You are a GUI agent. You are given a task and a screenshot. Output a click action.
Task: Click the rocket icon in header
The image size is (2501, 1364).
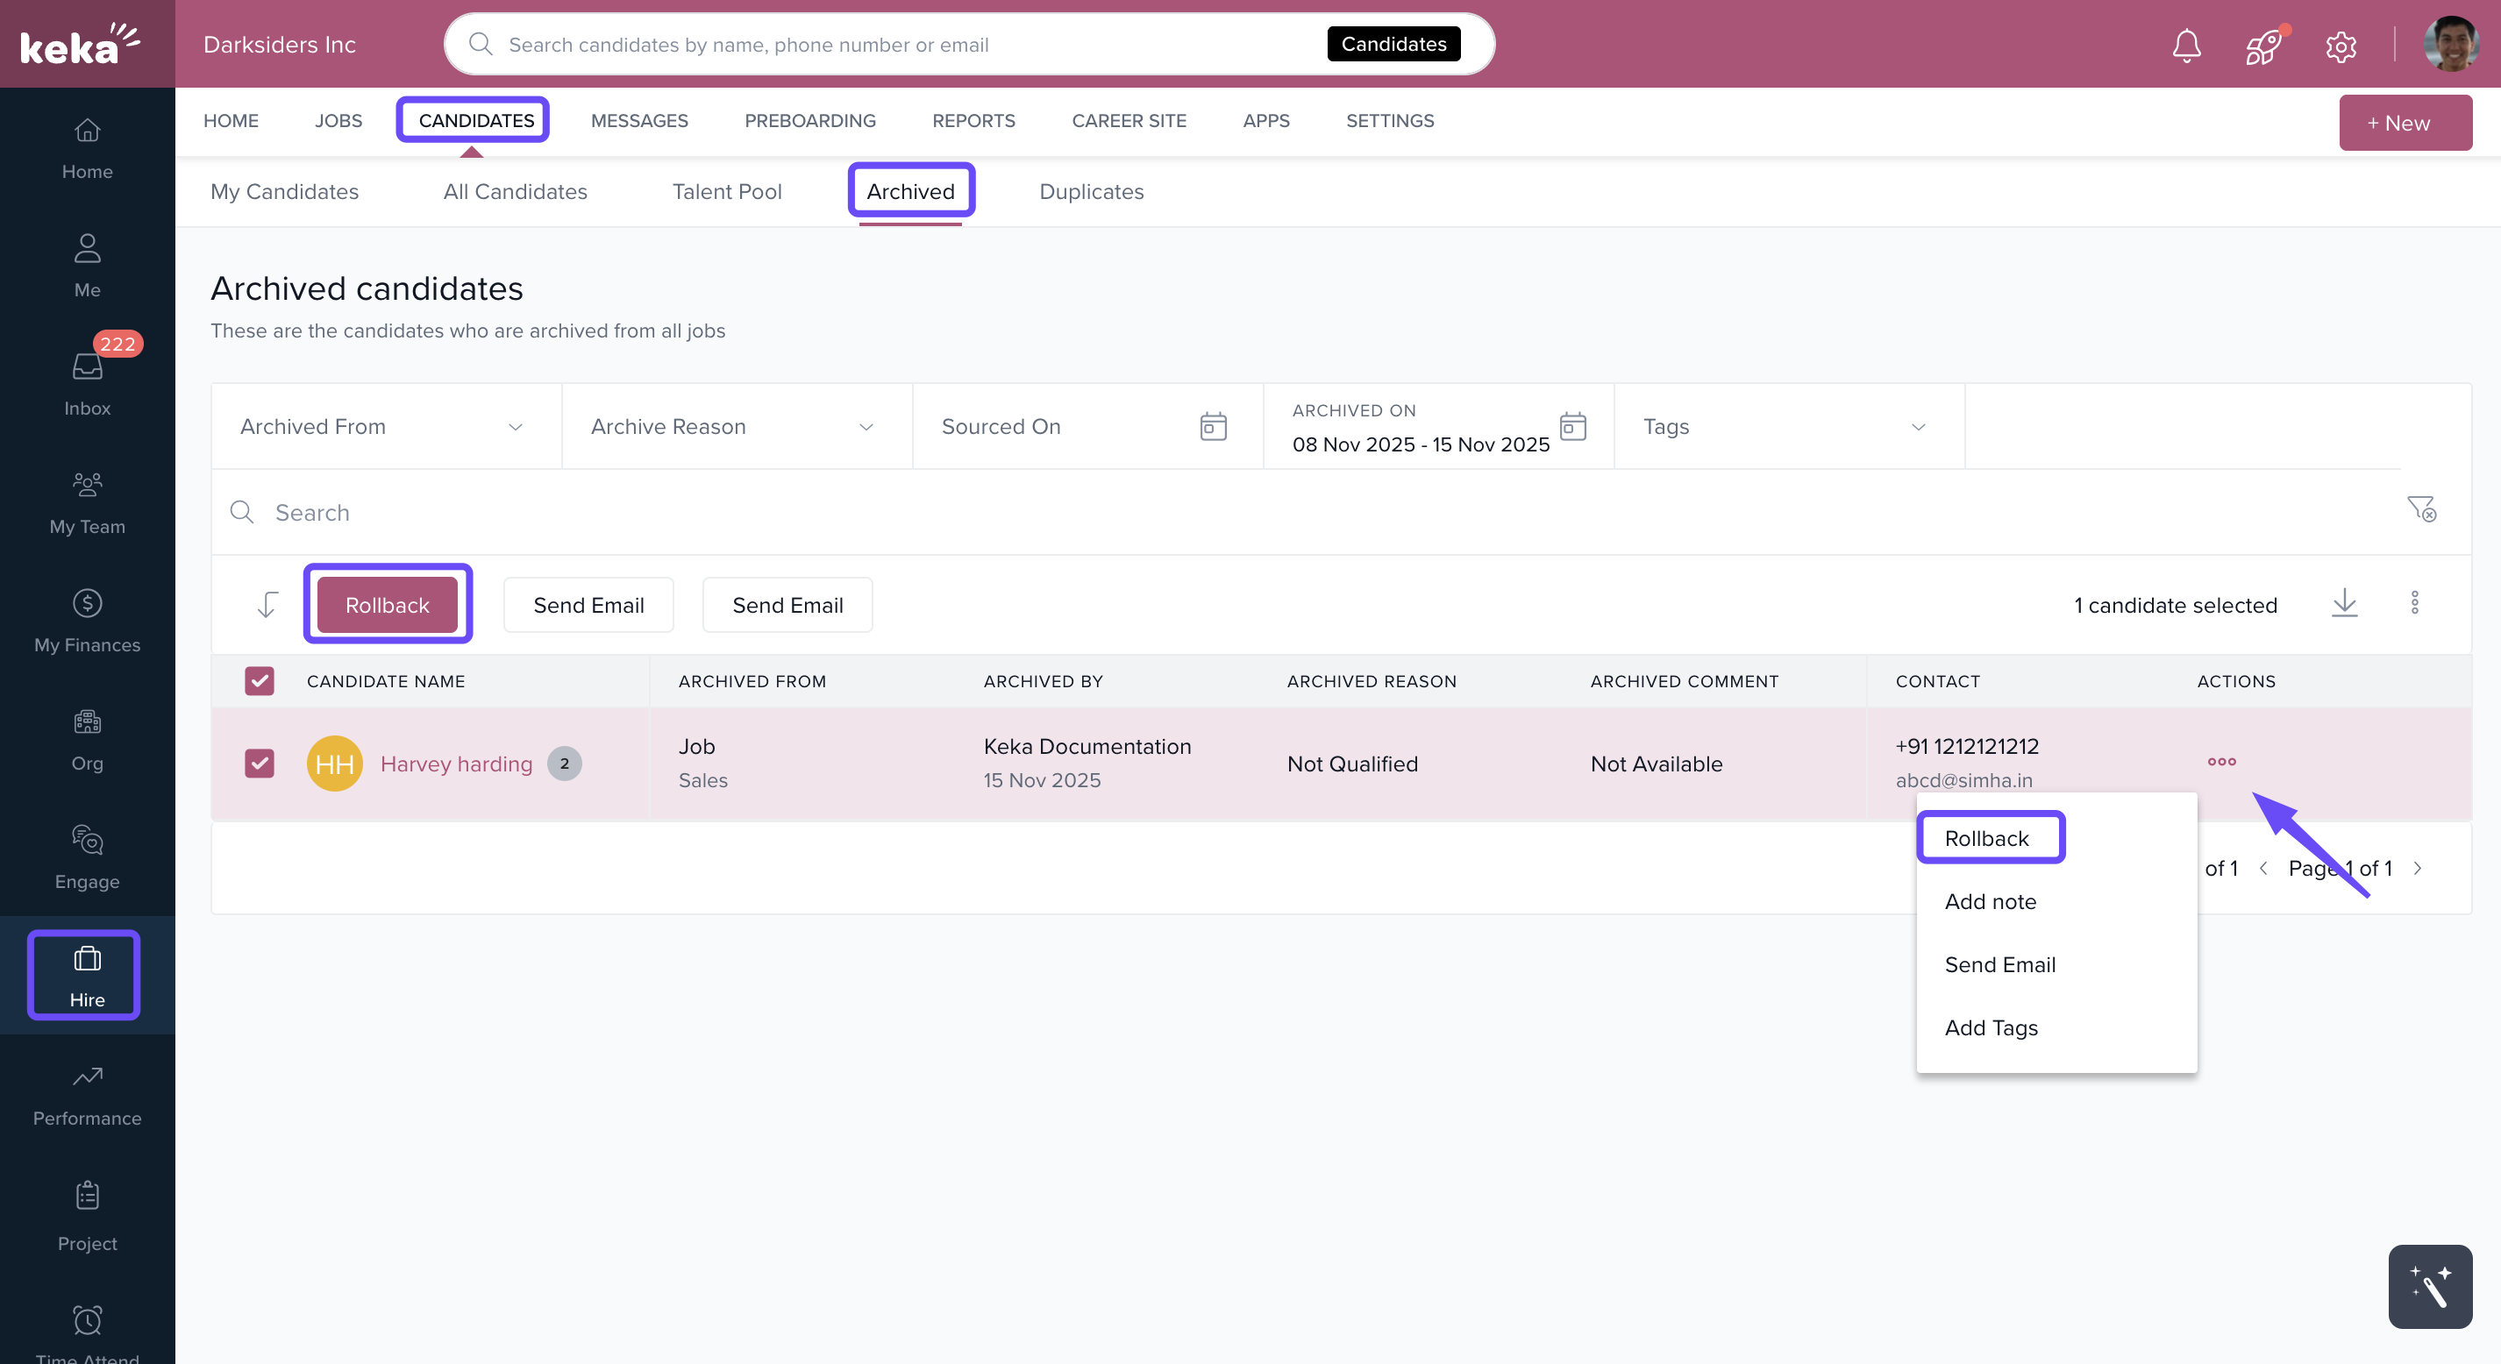pyautogui.click(x=2263, y=45)
